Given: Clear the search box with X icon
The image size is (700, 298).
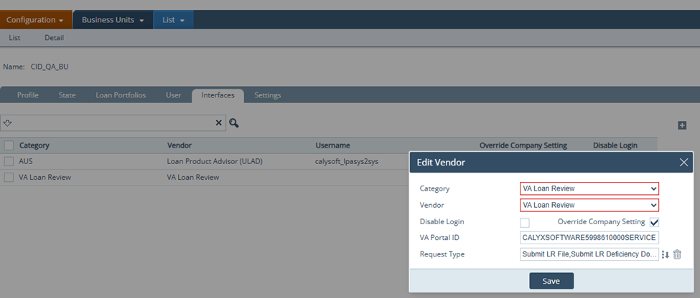Looking at the screenshot, I should click(219, 123).
